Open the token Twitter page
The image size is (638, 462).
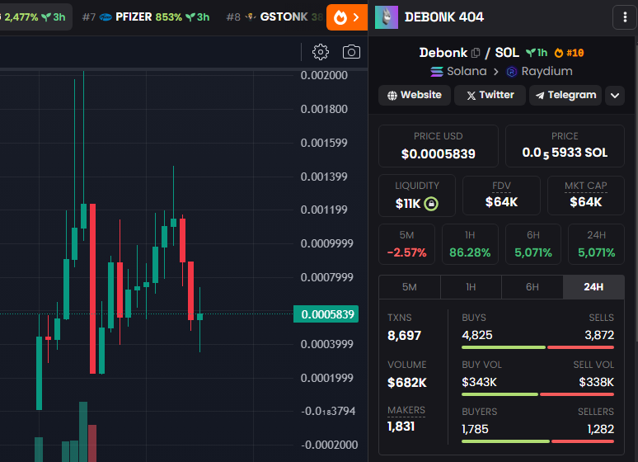490,96
